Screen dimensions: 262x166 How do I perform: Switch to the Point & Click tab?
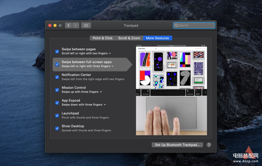pyautogui.click(x=103, y=38)
